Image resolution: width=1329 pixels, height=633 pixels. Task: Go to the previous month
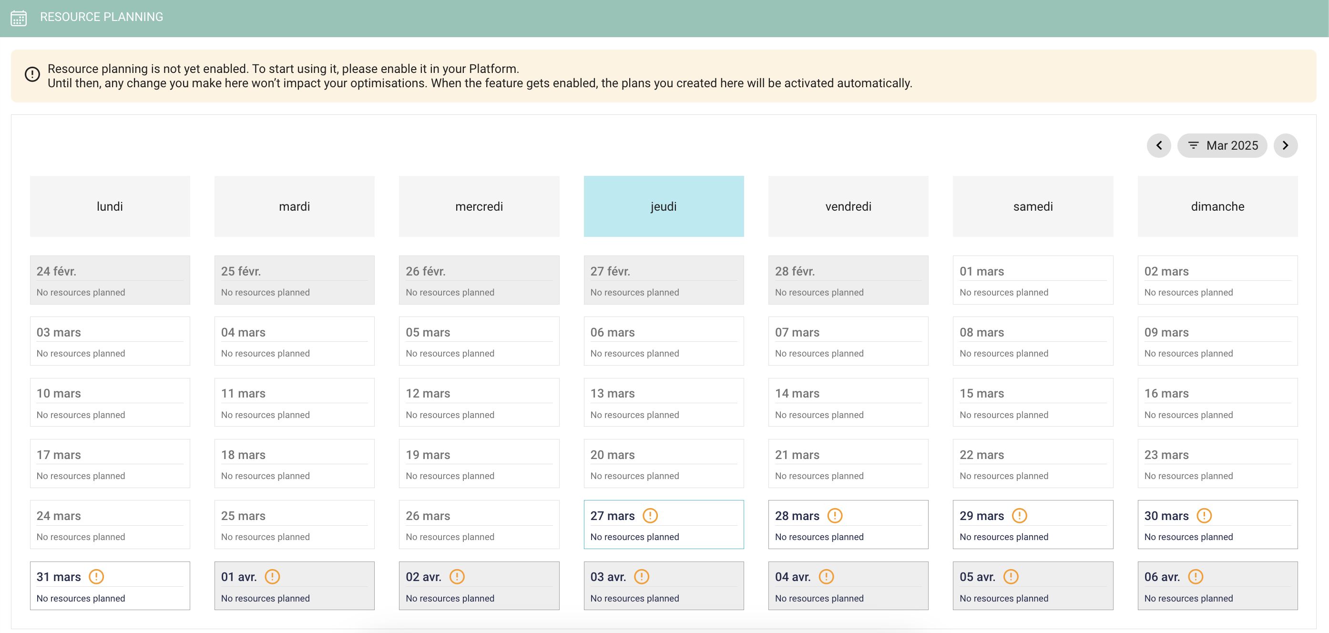coord(1159,145)
